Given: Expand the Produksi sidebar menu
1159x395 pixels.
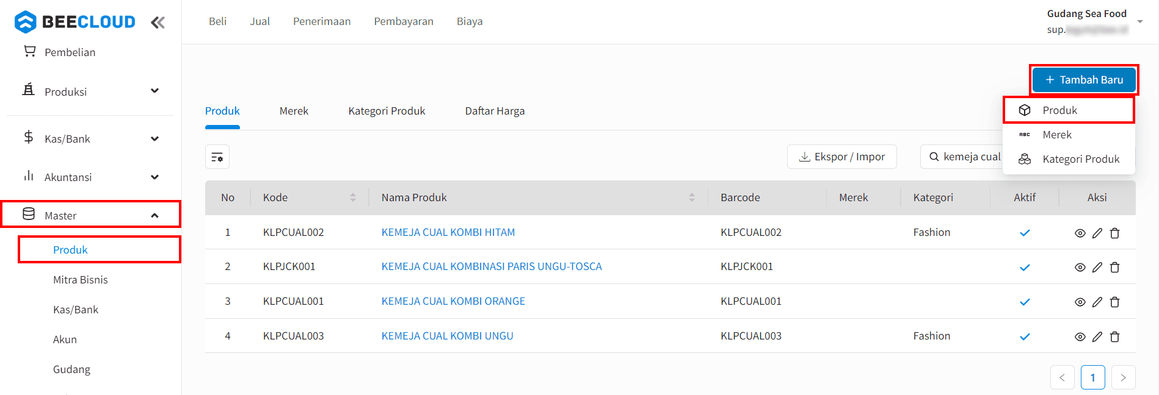Looking at the screenshot, I should tap(90, 91).
